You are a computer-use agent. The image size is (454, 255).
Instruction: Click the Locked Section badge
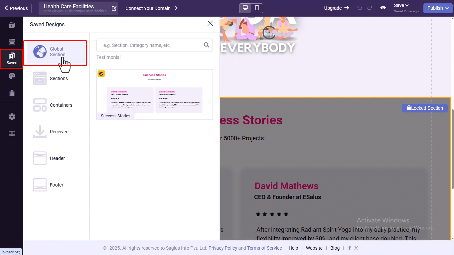[425, 108]
